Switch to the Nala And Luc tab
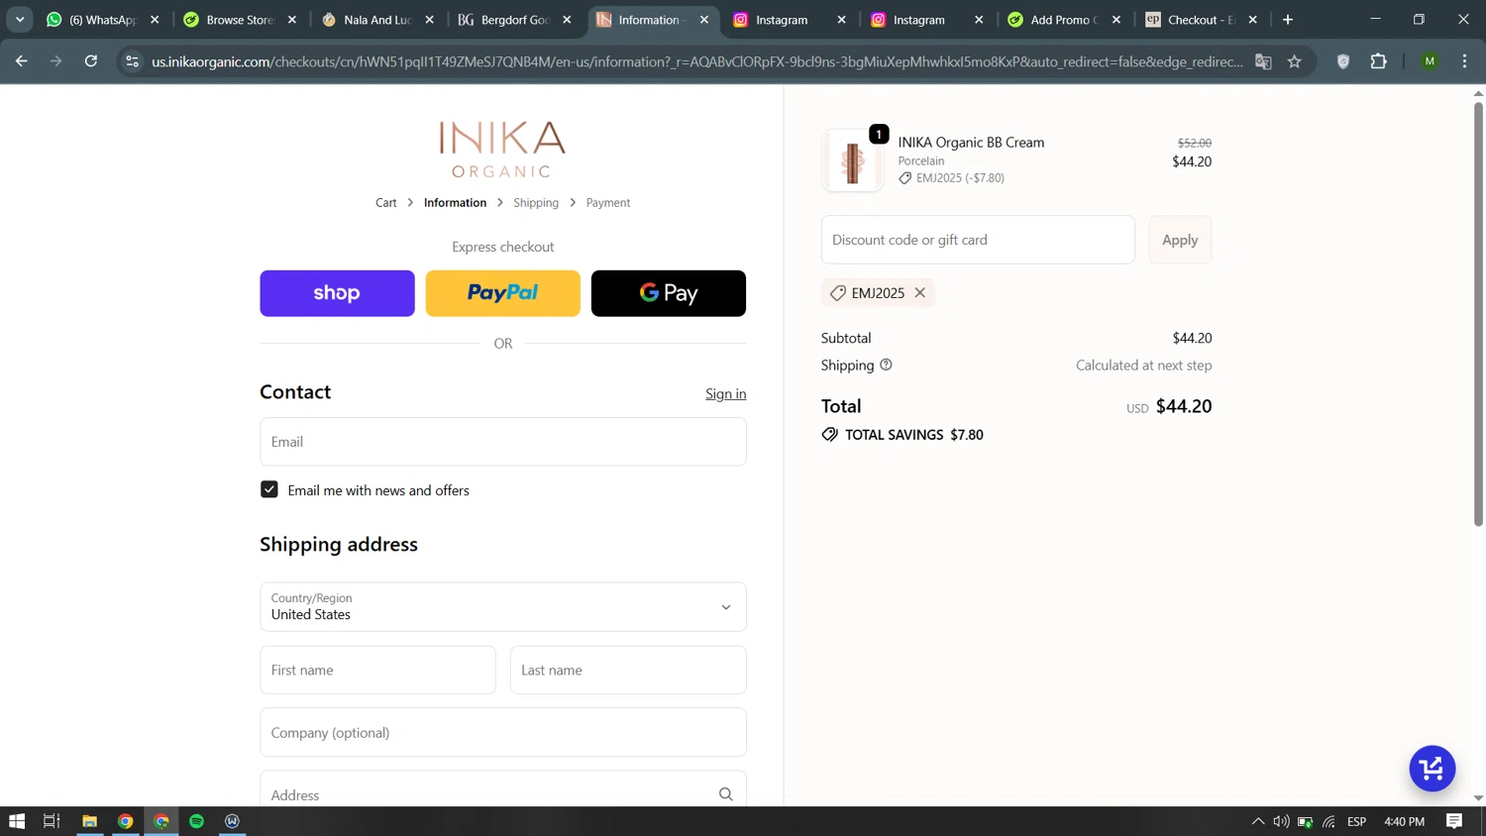Viewport: 1486px width, 836px height. (375, 20)
